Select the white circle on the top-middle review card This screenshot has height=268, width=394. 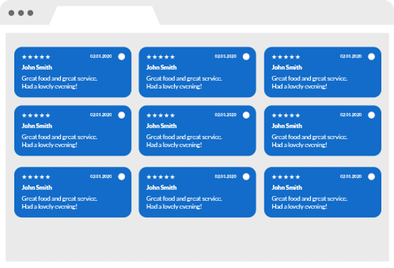[246, 57]
